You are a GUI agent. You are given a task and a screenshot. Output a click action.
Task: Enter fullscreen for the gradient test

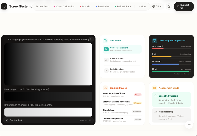click(x=91, y=39)
